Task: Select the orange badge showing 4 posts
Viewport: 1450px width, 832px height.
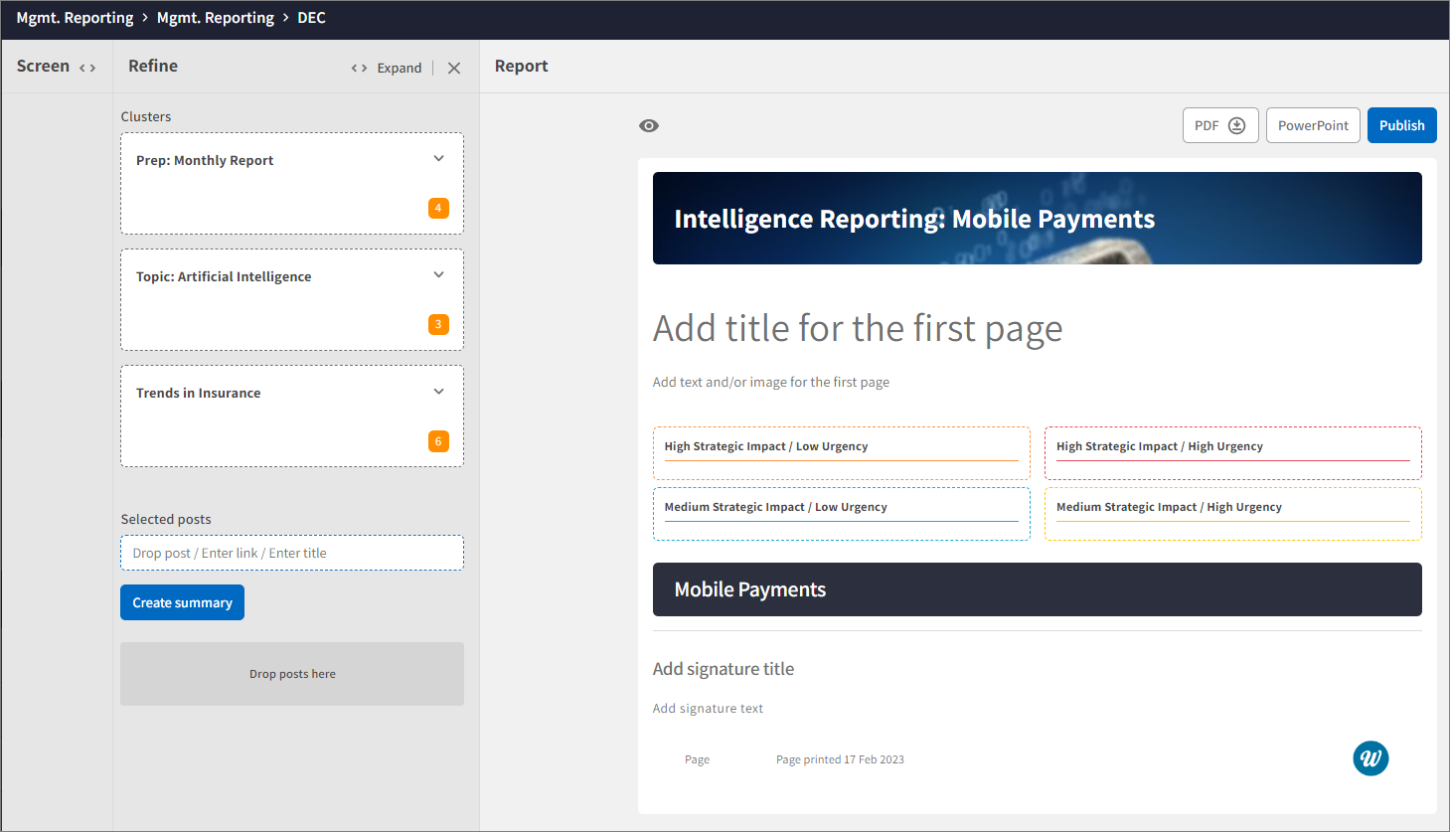Action: point(438,208)
